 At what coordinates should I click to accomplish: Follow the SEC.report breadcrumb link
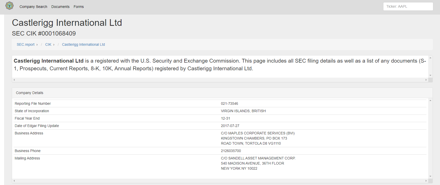click(x=26, y=44)
